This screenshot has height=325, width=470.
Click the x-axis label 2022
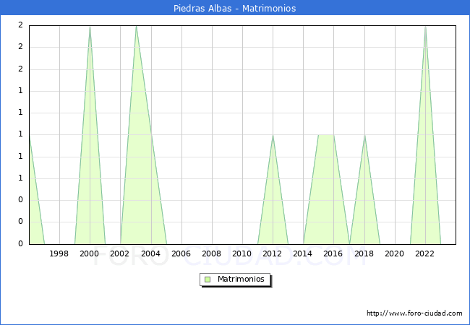click(x=425, y=253)
